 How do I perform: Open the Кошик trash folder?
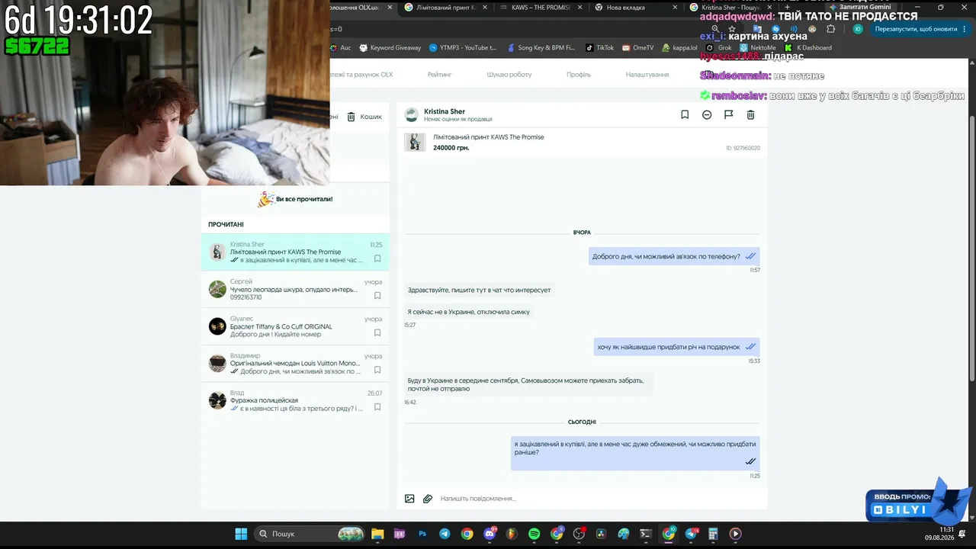[364, 117]
